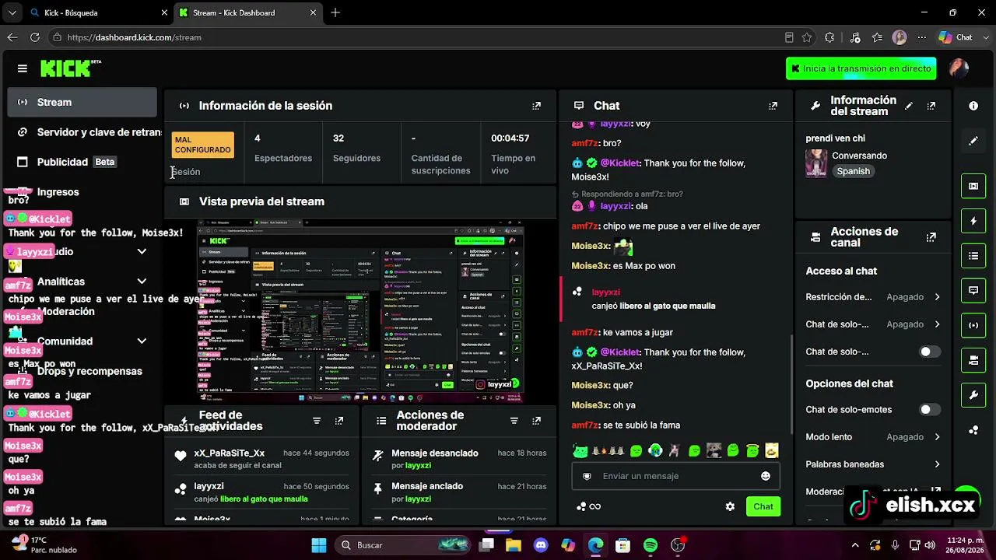Pop out the Información de la sesión panel
Screen dimensions: 996x560
pos(536,106)
